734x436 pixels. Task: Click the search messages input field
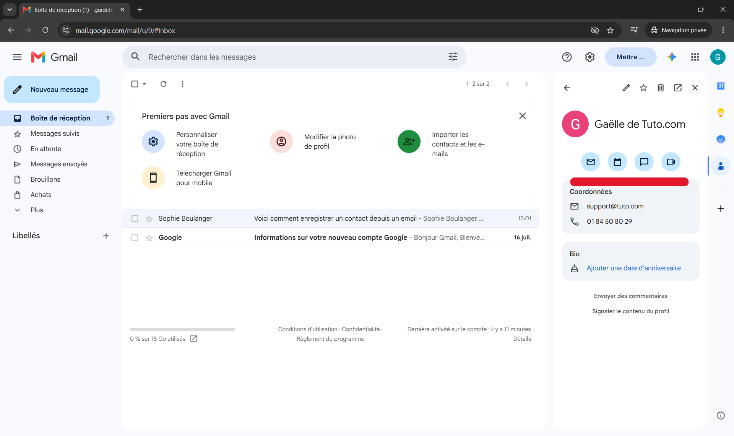pyautogui.click(x=294, y=57)
